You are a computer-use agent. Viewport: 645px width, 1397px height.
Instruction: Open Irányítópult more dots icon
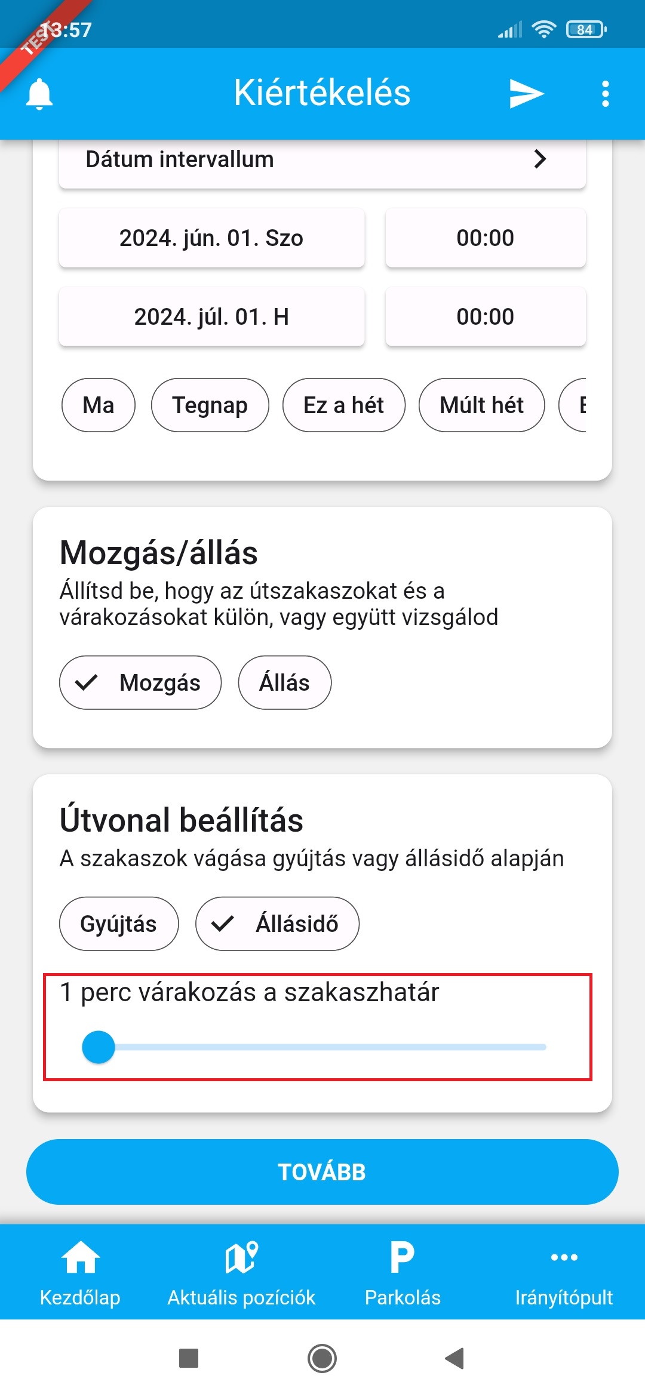564,1257
